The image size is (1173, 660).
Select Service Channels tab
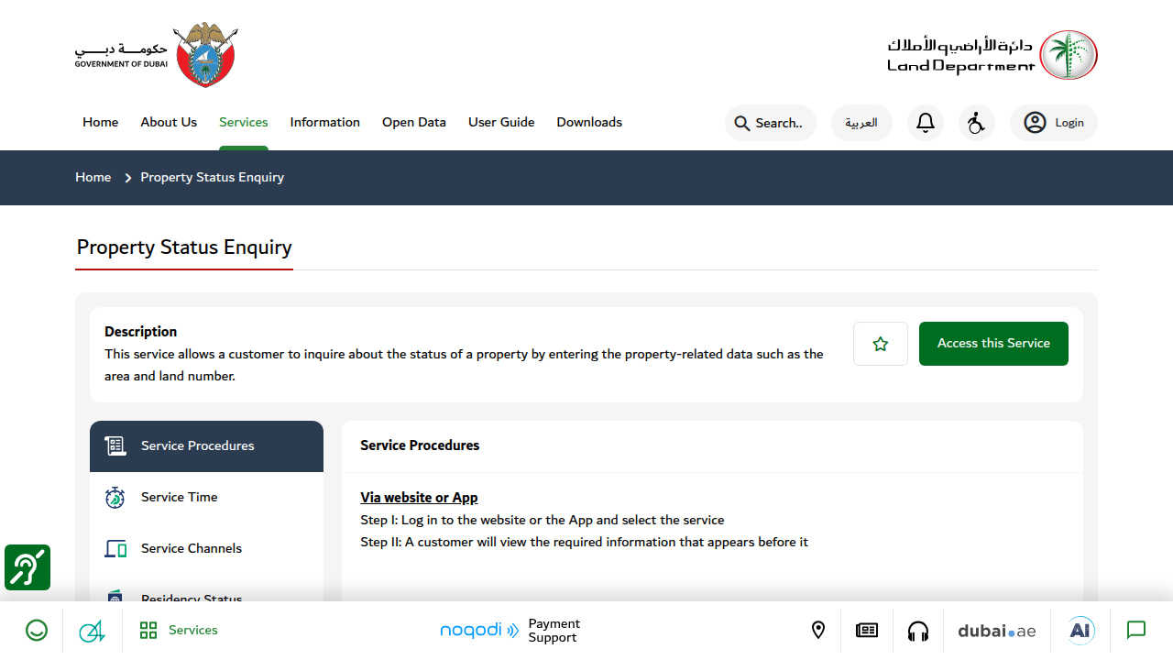[206, 549]
